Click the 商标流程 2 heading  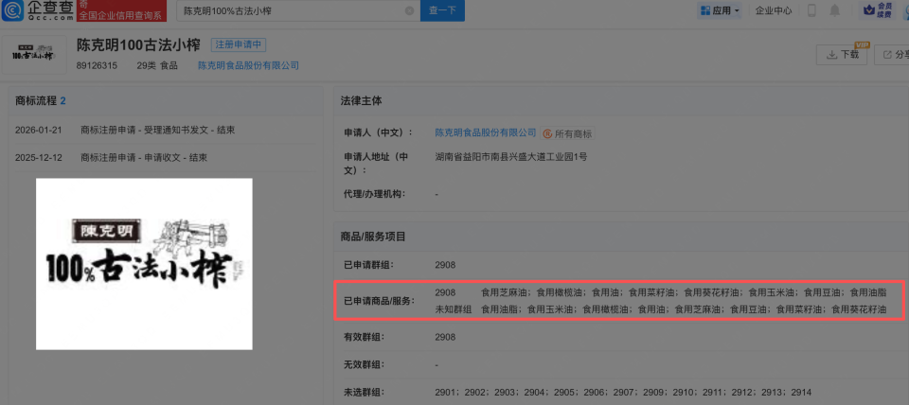[x=41, y=101]
